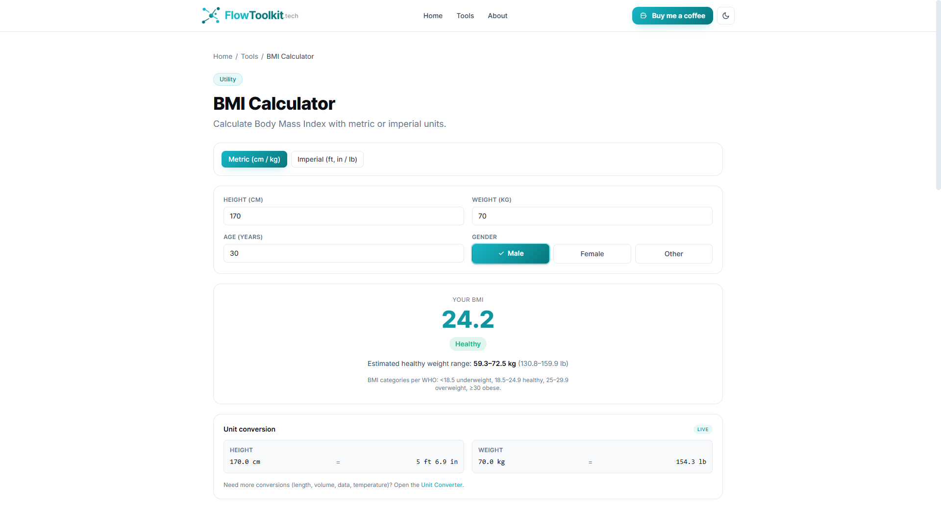Viewport: 941px width, 509px height.
Task: Focus the Age (years) input field
Action: point(344,253)
